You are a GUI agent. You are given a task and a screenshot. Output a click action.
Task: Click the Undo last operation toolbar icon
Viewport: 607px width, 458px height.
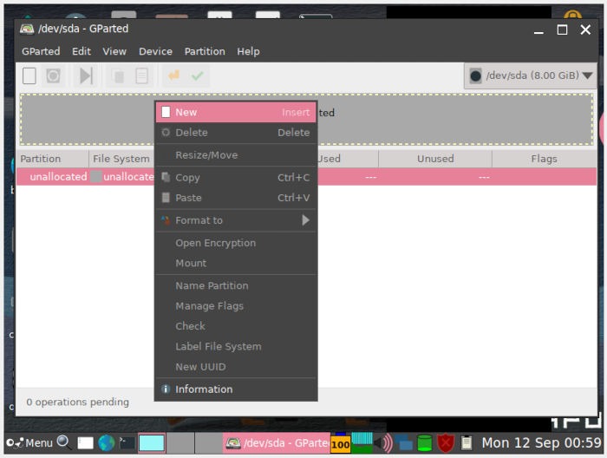coord(174,75)
